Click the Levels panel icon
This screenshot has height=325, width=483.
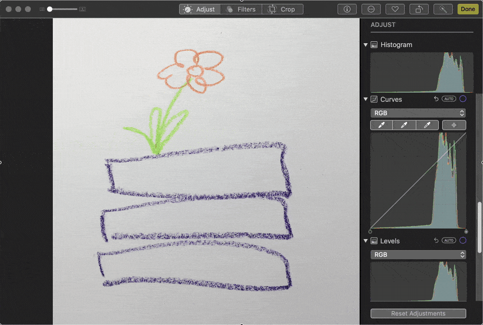coord(374,241)
